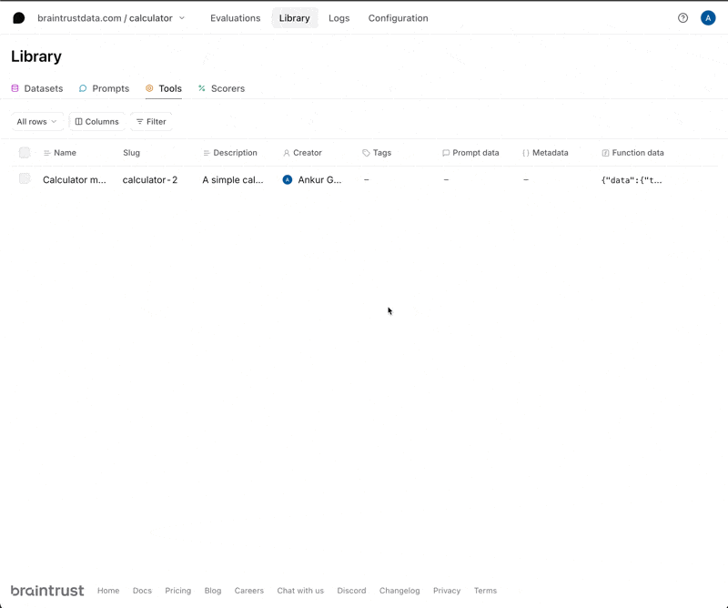Open the Blog footer link
The width and height of the screenshot is (728, 608).
click(x=213, y=591)
